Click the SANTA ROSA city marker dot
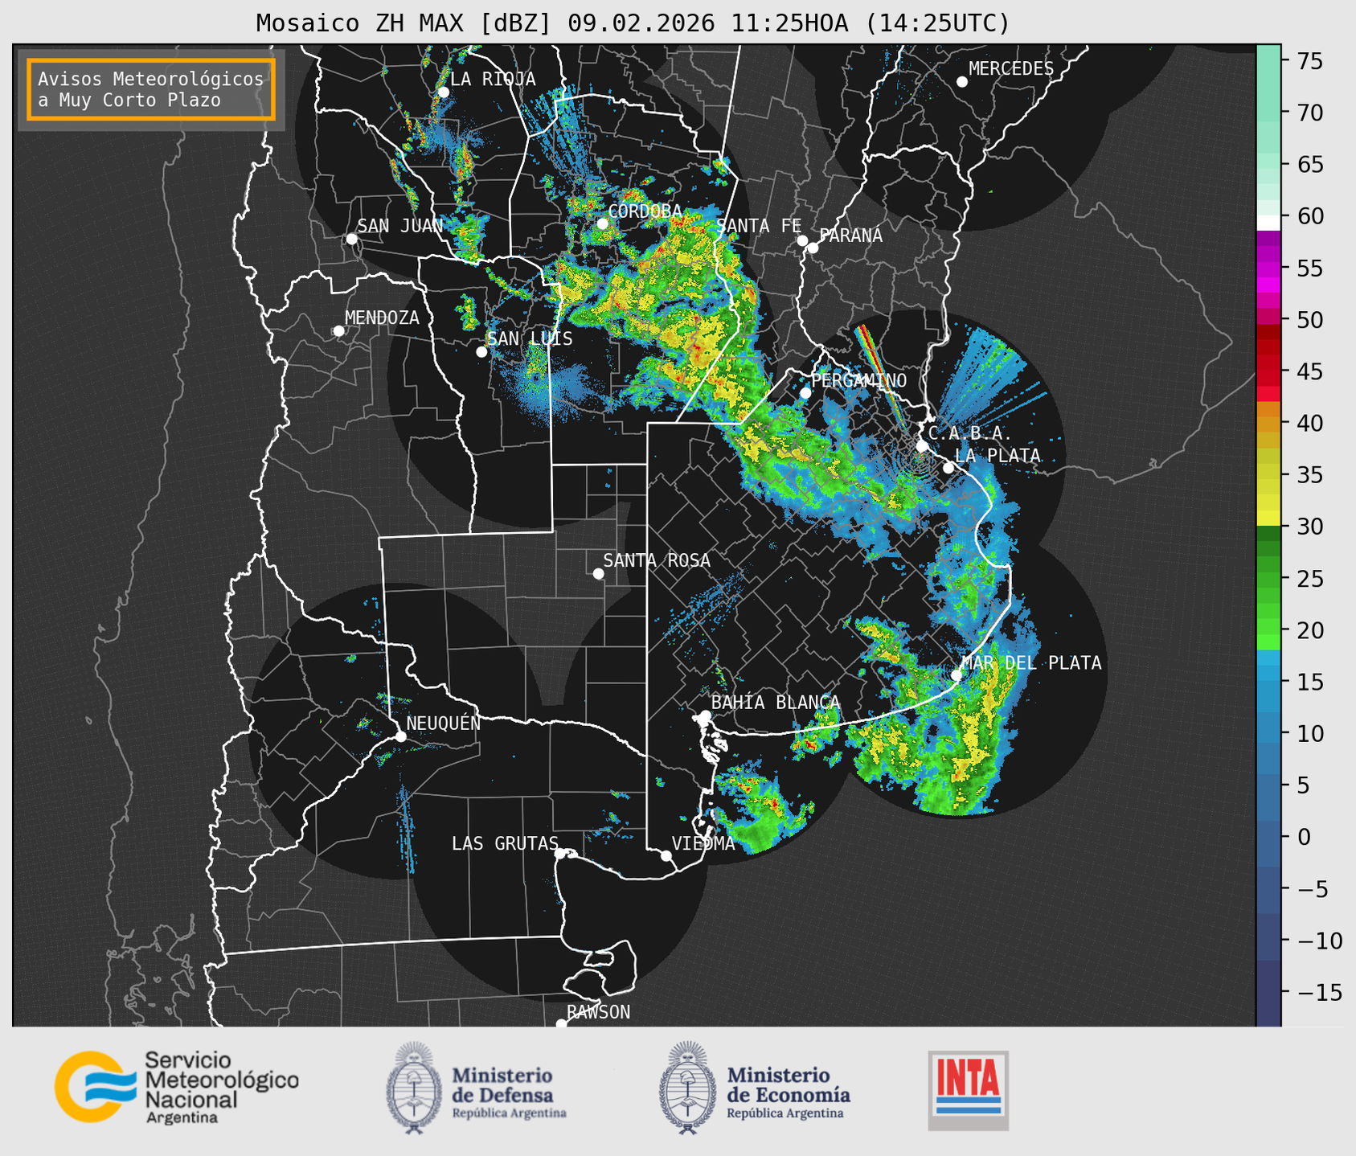Image resolution: width=1356 pixels, height=1156 pixels. tap(598, 573)
